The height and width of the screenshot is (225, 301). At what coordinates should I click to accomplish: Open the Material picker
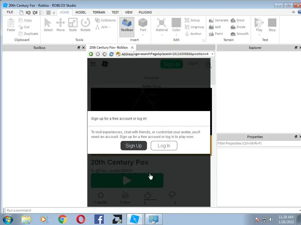[x=162, y=25]
